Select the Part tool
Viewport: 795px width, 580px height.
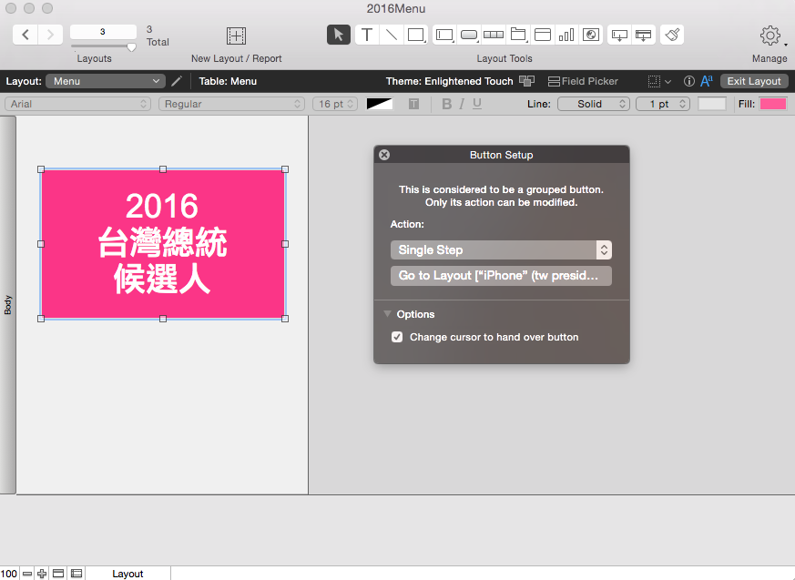coord(644,35)
